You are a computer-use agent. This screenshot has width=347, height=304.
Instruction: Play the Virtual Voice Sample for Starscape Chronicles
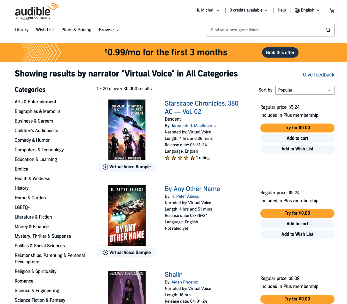pos(127,167)
